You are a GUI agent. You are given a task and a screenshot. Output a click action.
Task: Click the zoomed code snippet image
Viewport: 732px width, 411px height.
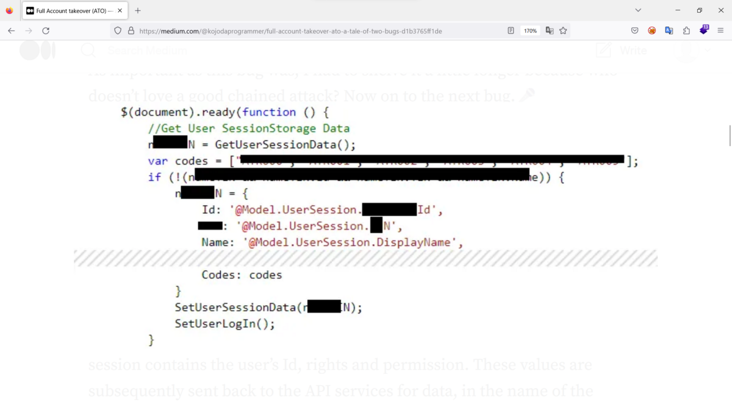coord(366,225)
